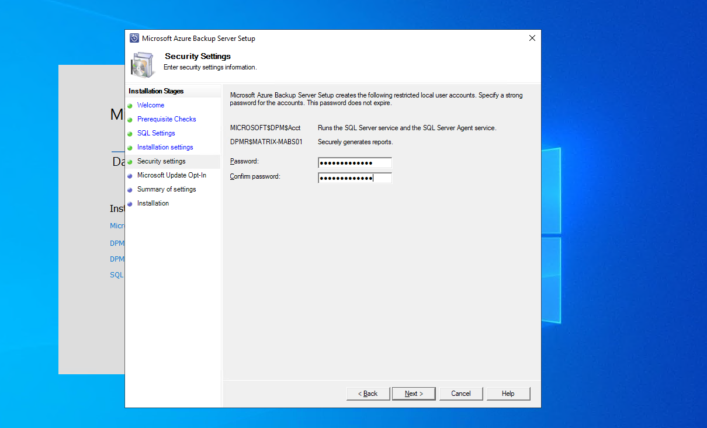The width and height of the screenshot is (707, 428).
Task: Select the Microsoft Update Opt-In stage
Action: pos(172,175)
